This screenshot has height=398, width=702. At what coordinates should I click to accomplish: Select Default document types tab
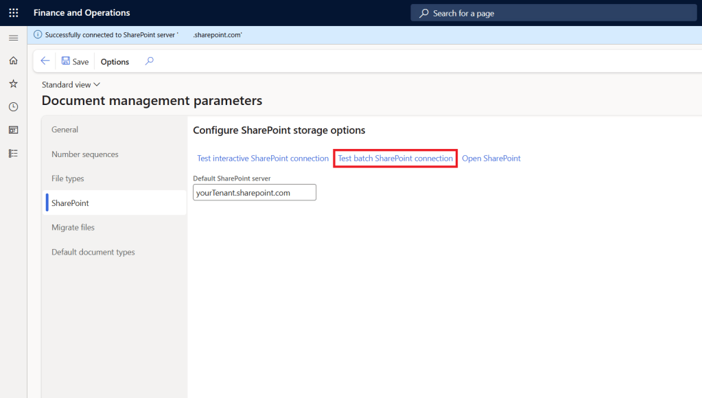point(93,252)
